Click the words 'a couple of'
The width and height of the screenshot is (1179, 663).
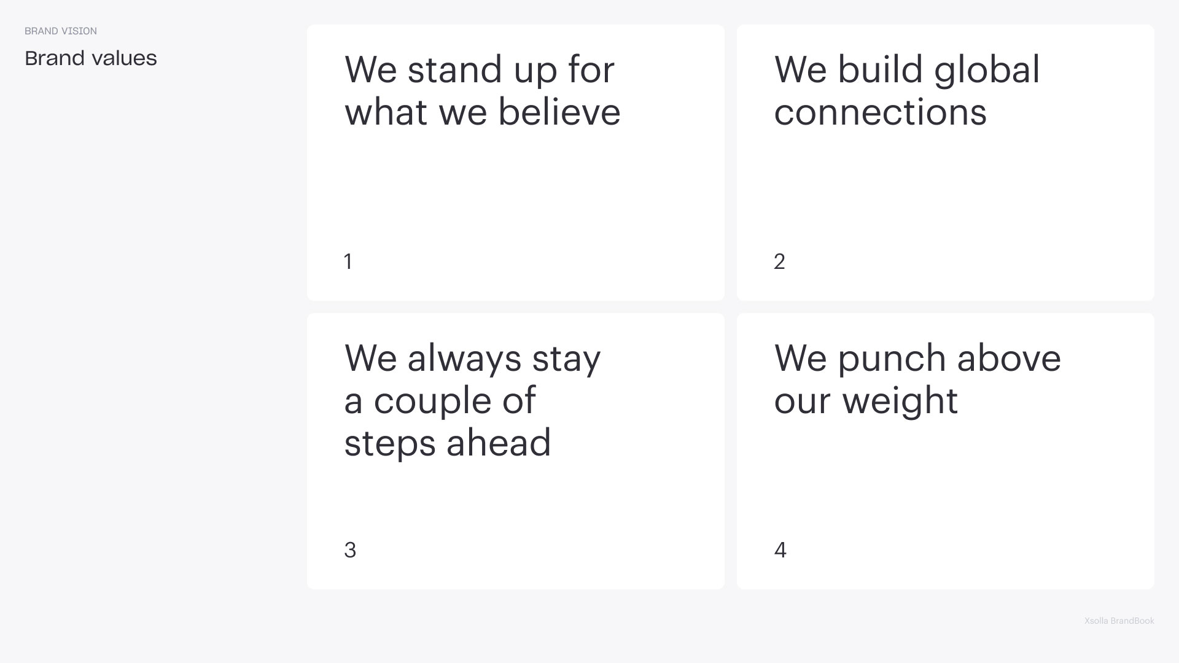(x=440, y=401)
